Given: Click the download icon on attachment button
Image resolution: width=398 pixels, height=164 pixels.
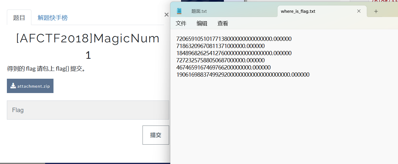Looking at the screenshot, I should tap(13, 86).
